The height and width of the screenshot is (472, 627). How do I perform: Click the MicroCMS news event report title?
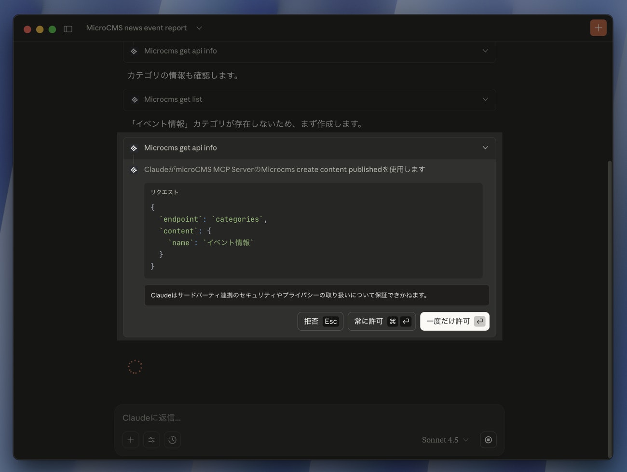point(136,28)
